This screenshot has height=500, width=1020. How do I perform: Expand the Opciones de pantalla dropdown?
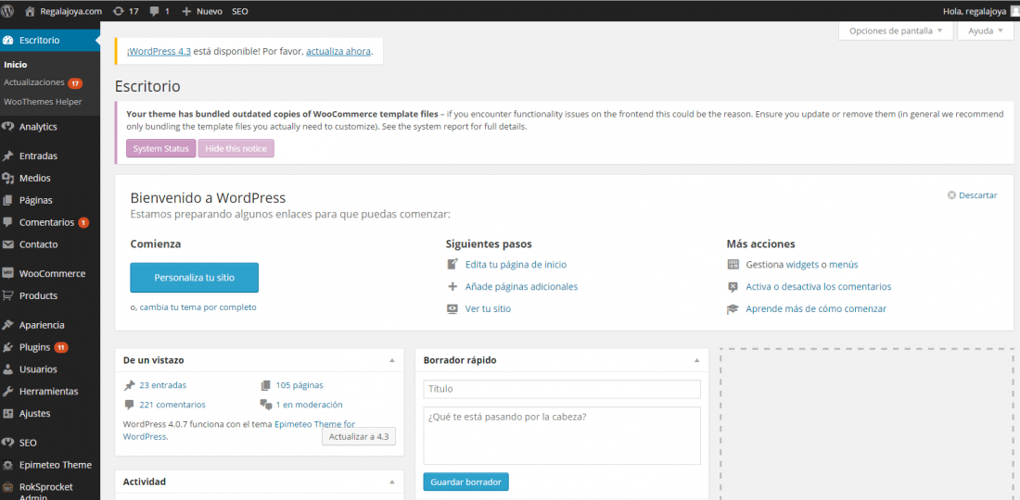pyautogui.click(x=896, y=31)
